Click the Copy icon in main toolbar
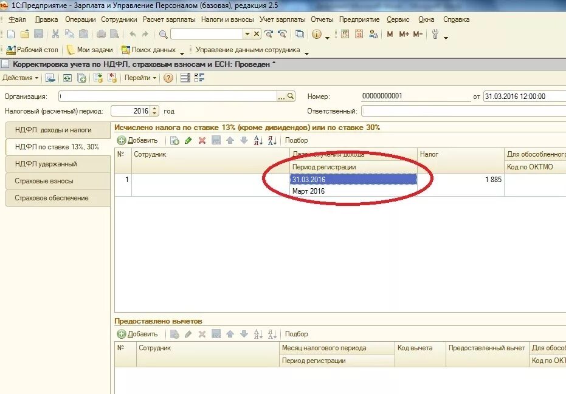This screenshot has width=566, height=394. tap(69, 34)
